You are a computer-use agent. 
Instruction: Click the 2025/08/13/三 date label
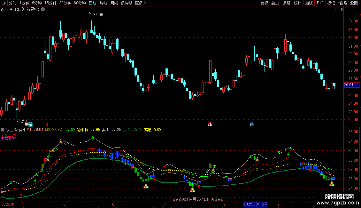(x=256, y=204)
